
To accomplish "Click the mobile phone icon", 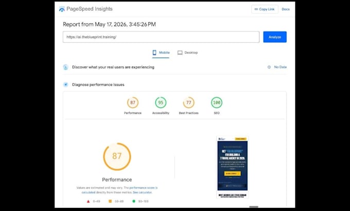I will pyautogui.click(x=154, y=53).
